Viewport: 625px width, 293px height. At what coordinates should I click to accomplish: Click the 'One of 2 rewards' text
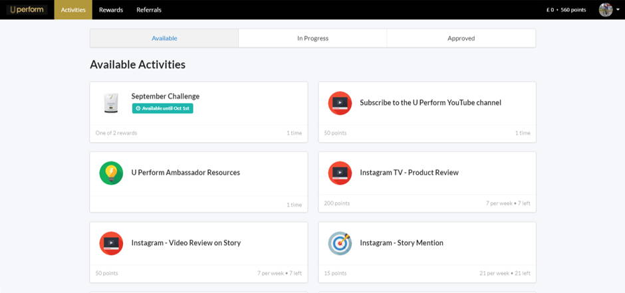point(116,133)
